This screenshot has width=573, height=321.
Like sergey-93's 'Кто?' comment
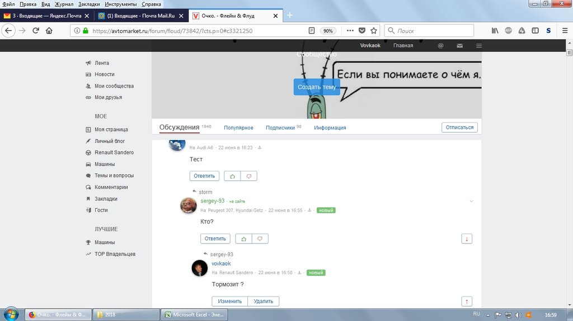(244, 239)
